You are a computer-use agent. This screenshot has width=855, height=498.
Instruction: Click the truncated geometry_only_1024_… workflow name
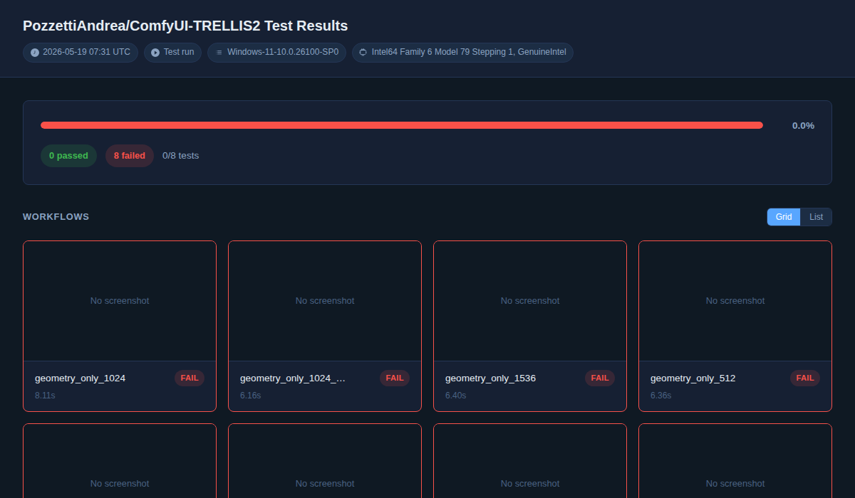coord(293,378)
